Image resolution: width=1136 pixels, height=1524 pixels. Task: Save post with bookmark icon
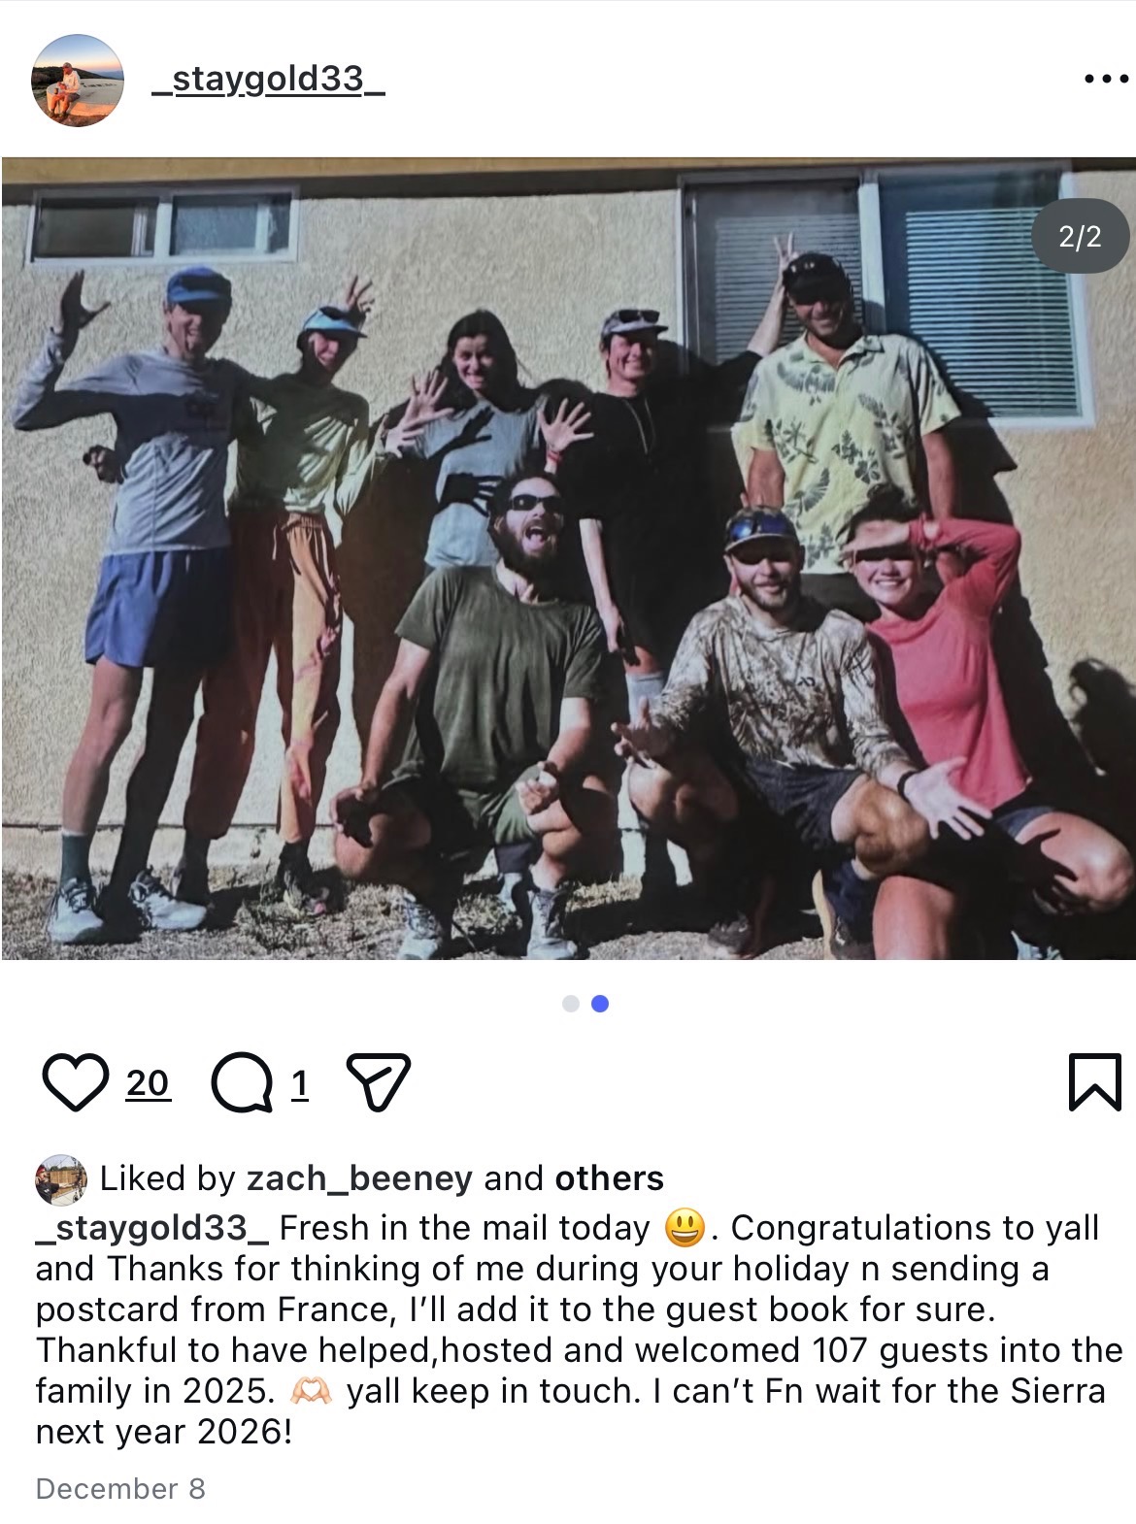coord(1094,1081)
